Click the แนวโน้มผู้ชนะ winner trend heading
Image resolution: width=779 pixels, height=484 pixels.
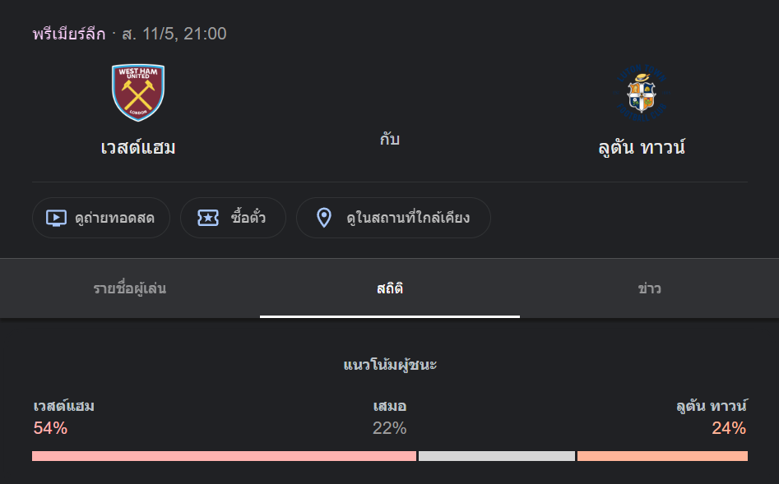coord(389,364)
